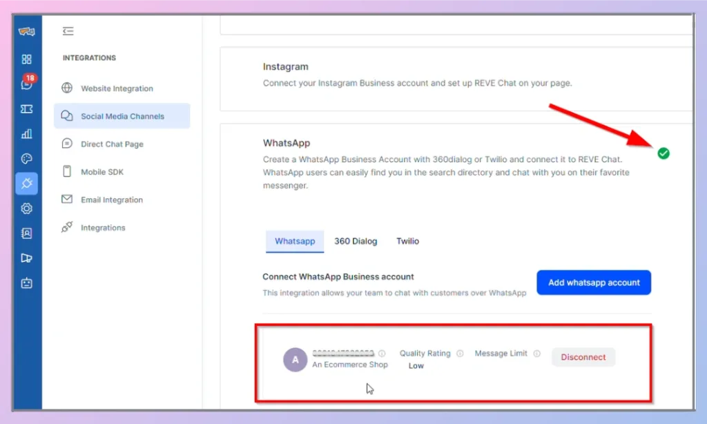Screen dimensions: 707x424
Task: Click the INTEGRATIONS sidebar header
Action: pyautogui.click(x=89, y=58)
